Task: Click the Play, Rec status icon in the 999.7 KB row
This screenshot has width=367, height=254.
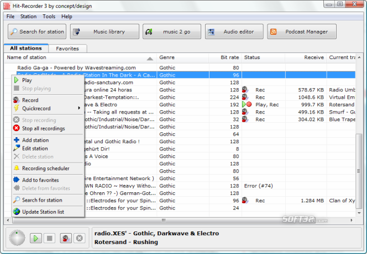Action: coord(247,105)
